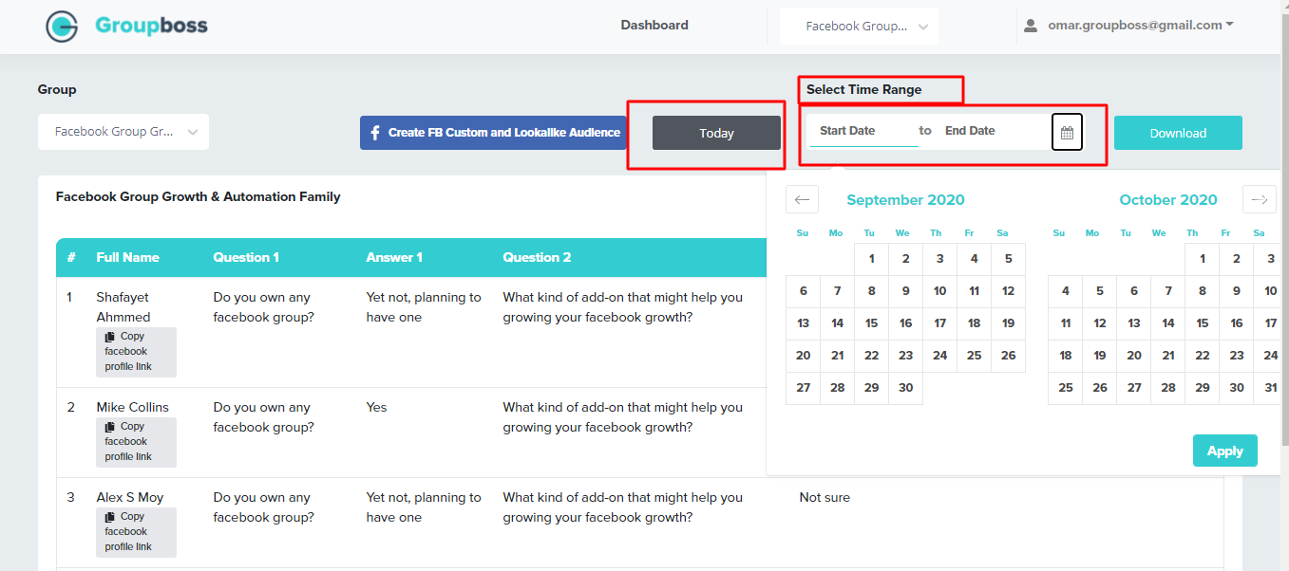The image size is (1289, 571).
Task: Open the Dashboard menu item
Action: tap(654, 26)
